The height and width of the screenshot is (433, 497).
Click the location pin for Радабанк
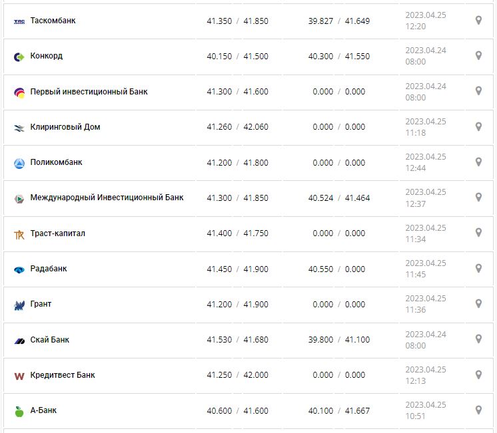click(478, 268)
